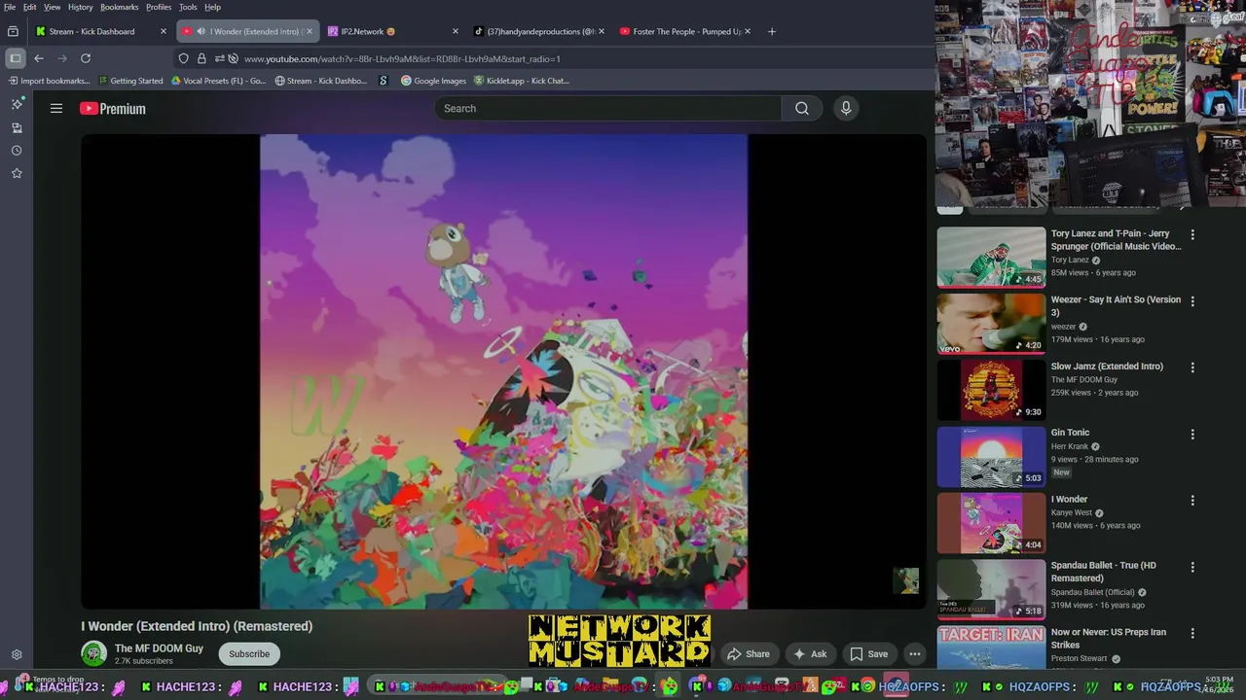
Task: Go back to the previous page
Action: [39, 58]
